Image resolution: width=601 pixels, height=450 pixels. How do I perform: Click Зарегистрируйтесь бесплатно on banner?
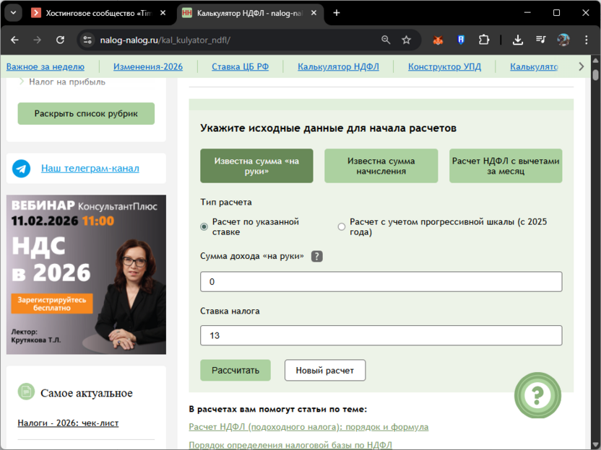52,304
